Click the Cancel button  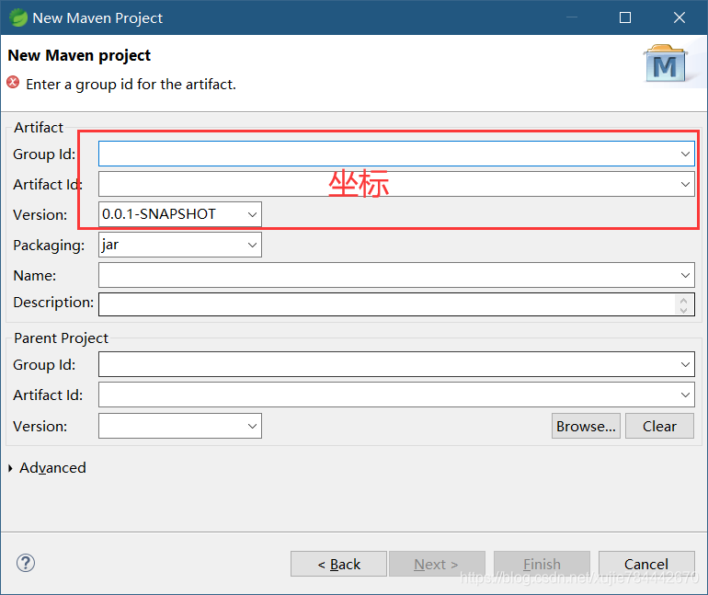[x=646, y=564]
